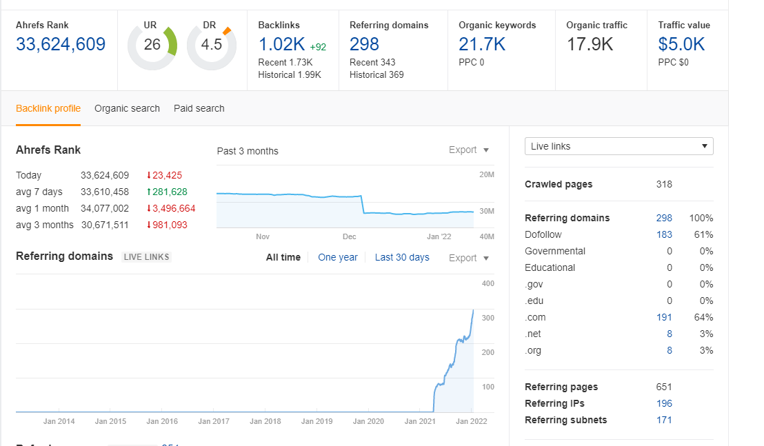Click the LIVE LINKS badge

coord(146,257)
